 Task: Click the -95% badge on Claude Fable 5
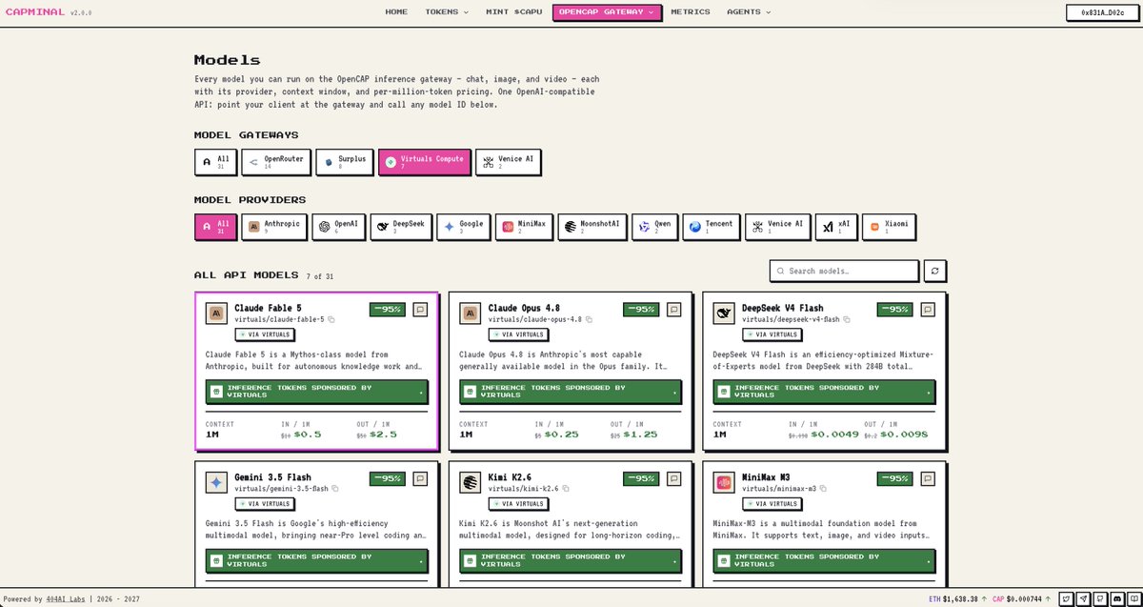click(x=388, y=309)
